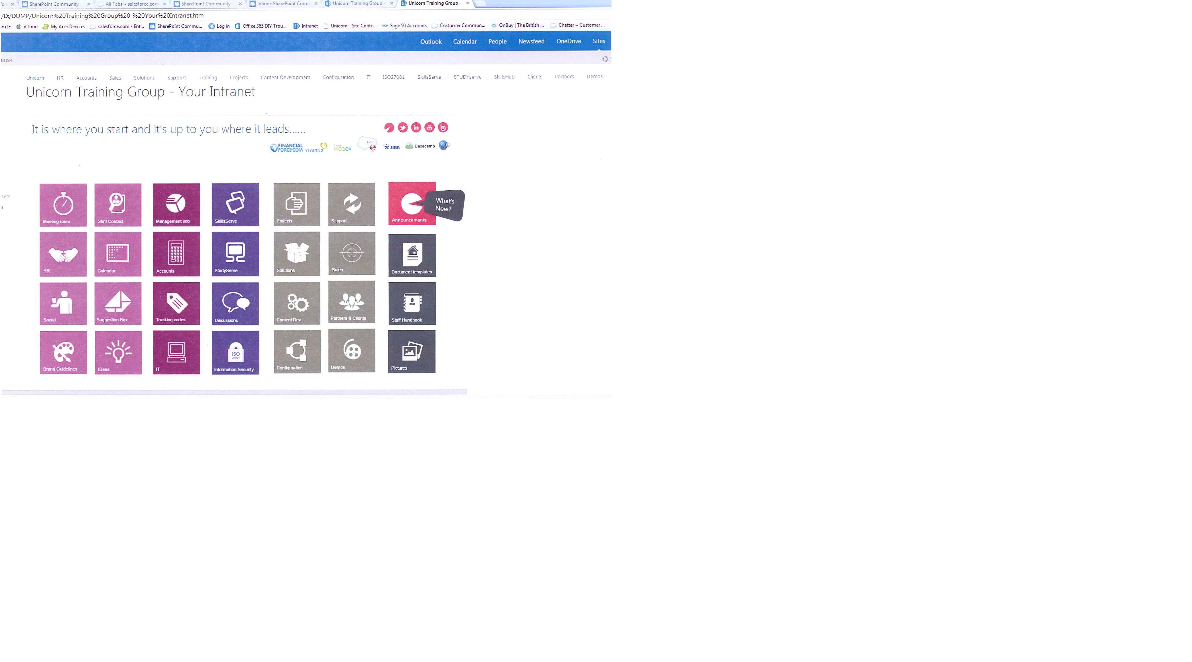Open the Calendar tile
Viewport: 1192px width, 662px height.
[118, 254]
